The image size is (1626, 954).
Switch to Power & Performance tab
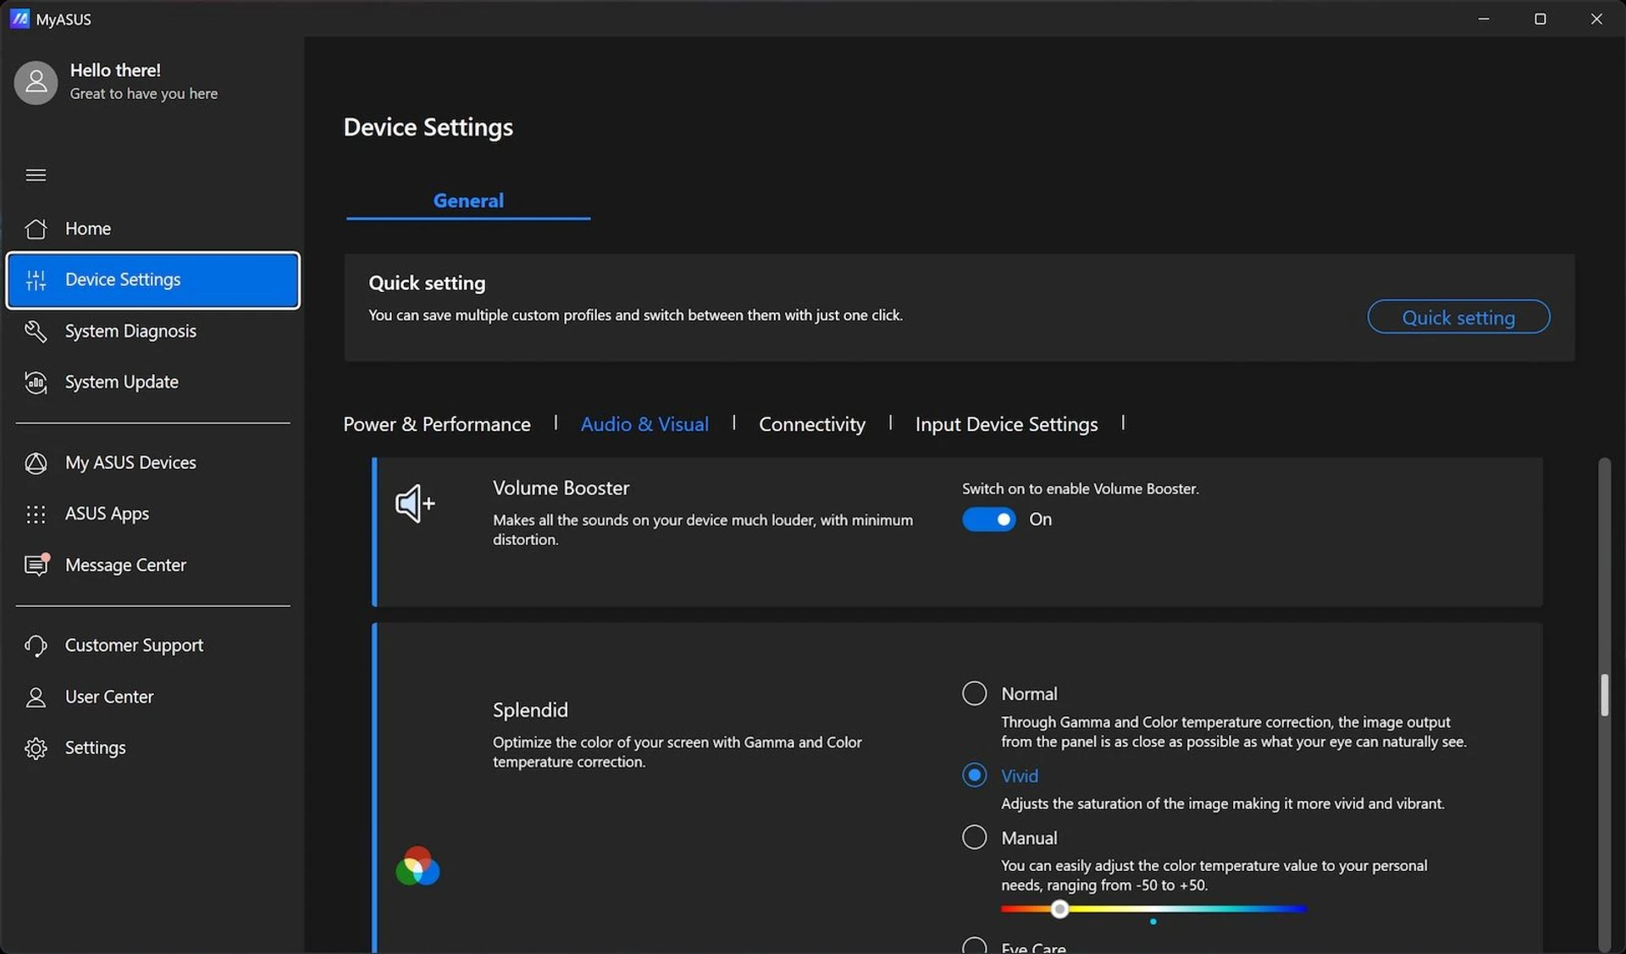point(437,424)
